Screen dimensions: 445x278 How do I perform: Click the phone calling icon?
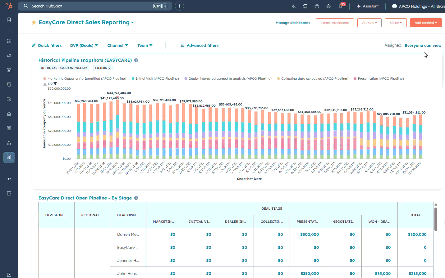[x=294, y=6]
